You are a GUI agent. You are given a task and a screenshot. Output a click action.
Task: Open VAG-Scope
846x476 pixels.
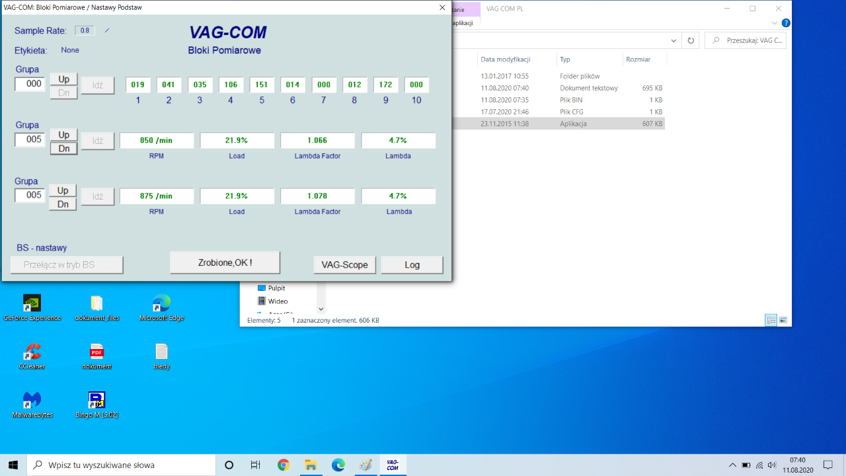coord(345,264)
